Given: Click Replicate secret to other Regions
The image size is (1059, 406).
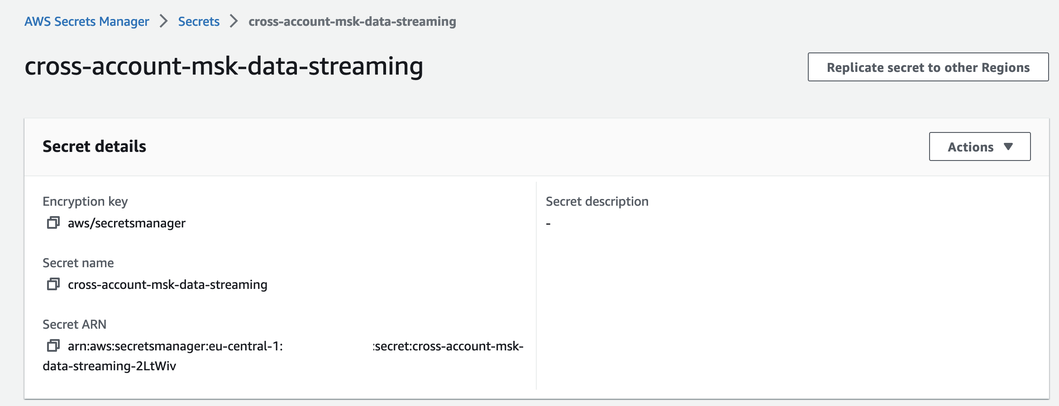Looking at the screenshot, I should pyautogui.click(x=928, y=67).
